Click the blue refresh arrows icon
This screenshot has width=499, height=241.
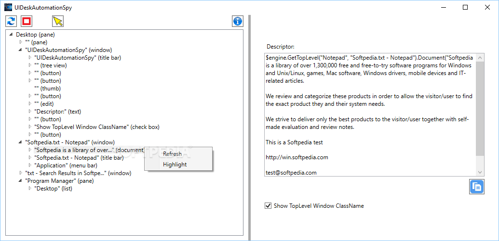tap(11, 21)
